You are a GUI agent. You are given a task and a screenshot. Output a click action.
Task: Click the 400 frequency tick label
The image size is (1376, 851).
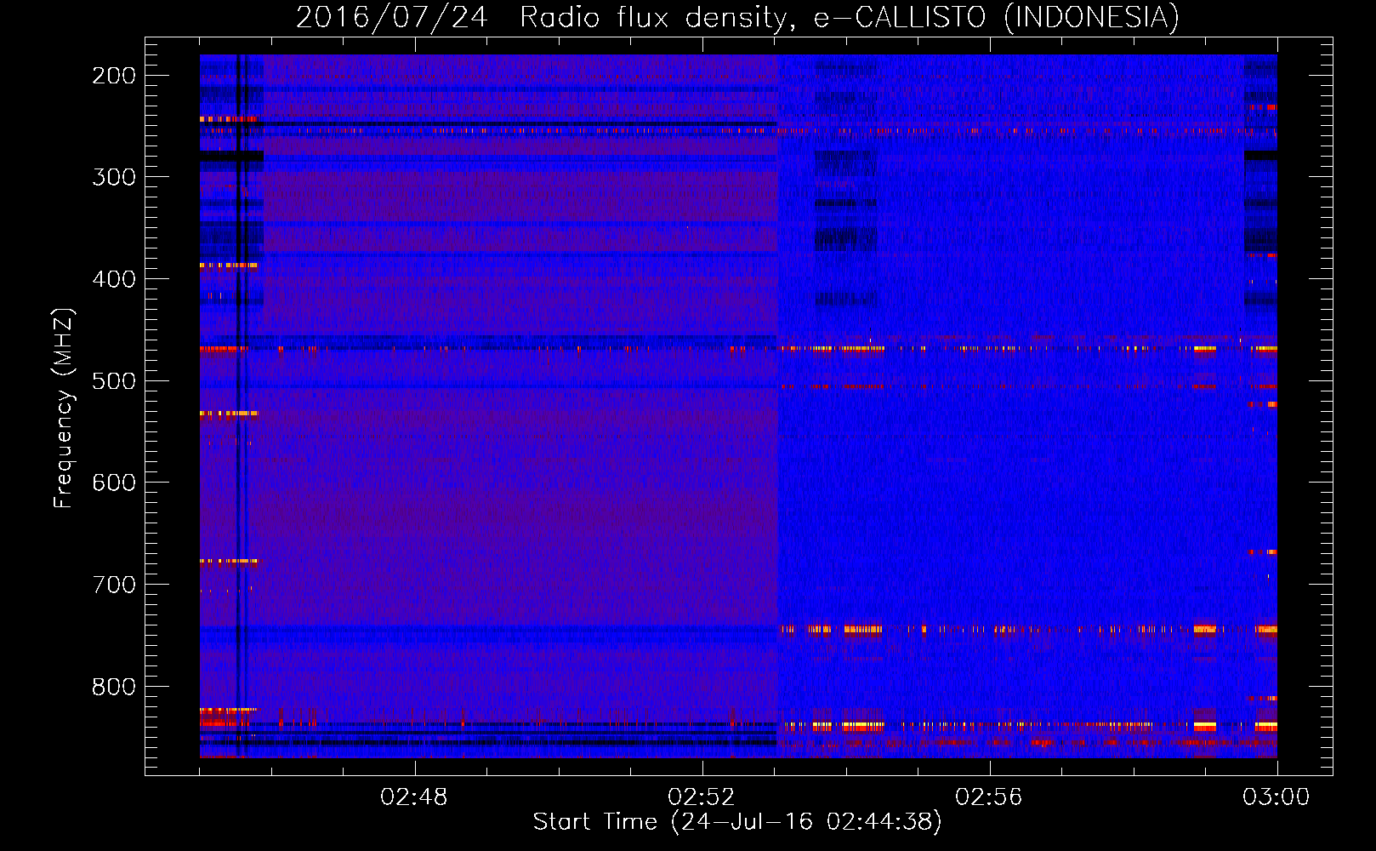(114, 279)
